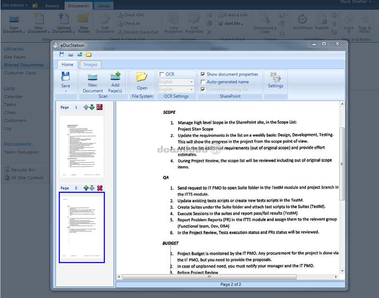Open View Properties in SharePoint ribbon
379x298 pixels.
(x=173, y=24)
